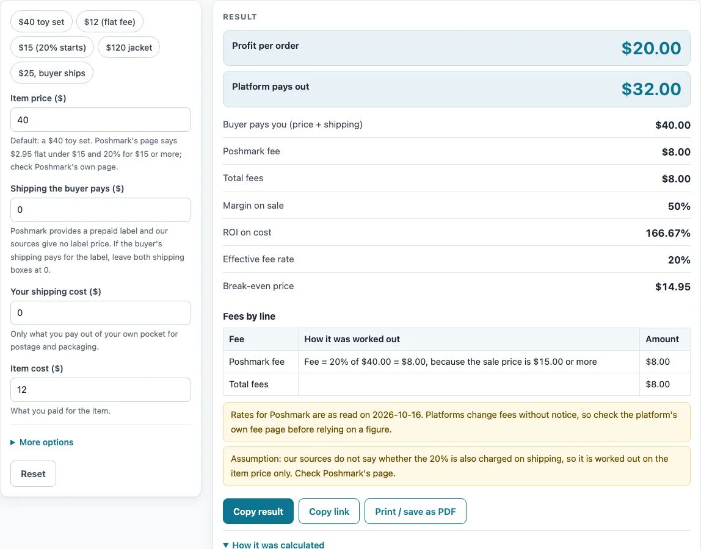Select the Break-even price $14.95 value
Viewport: 701px width, 549px height.
[x=673, y=287]
